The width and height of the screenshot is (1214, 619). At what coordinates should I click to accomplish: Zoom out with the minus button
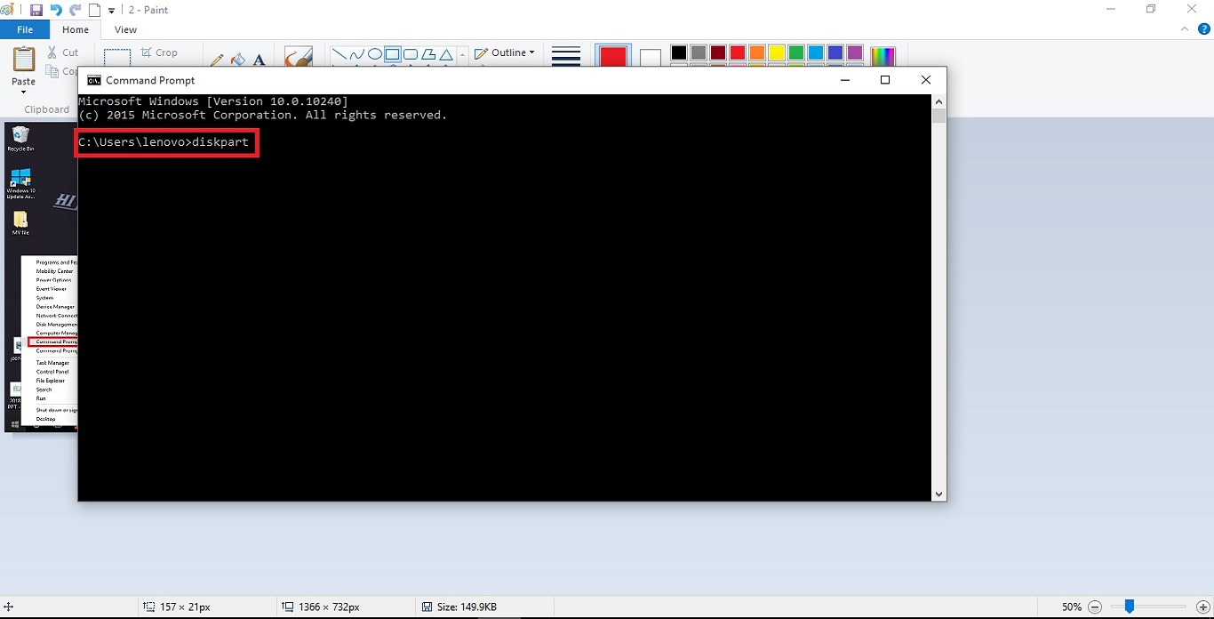(x=1095, y=607)
